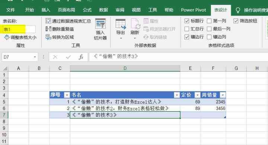Image resolution: width=268 pixels, height=145 pixels.
Task: Click the Resize Table (调整表格大小) icon
Action: pyautogui.click(x=7, y=37)
